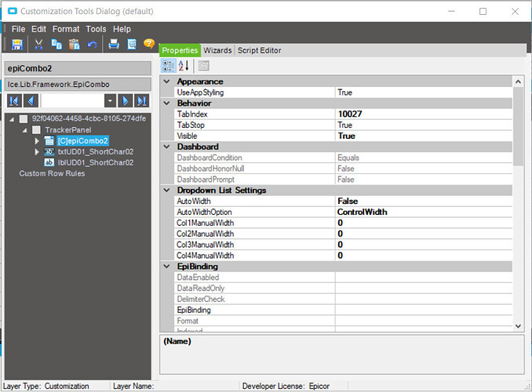Collapse the Dropdown List Settings category
The width and height of the screenshot is (532, 392).
coord(166,190)
